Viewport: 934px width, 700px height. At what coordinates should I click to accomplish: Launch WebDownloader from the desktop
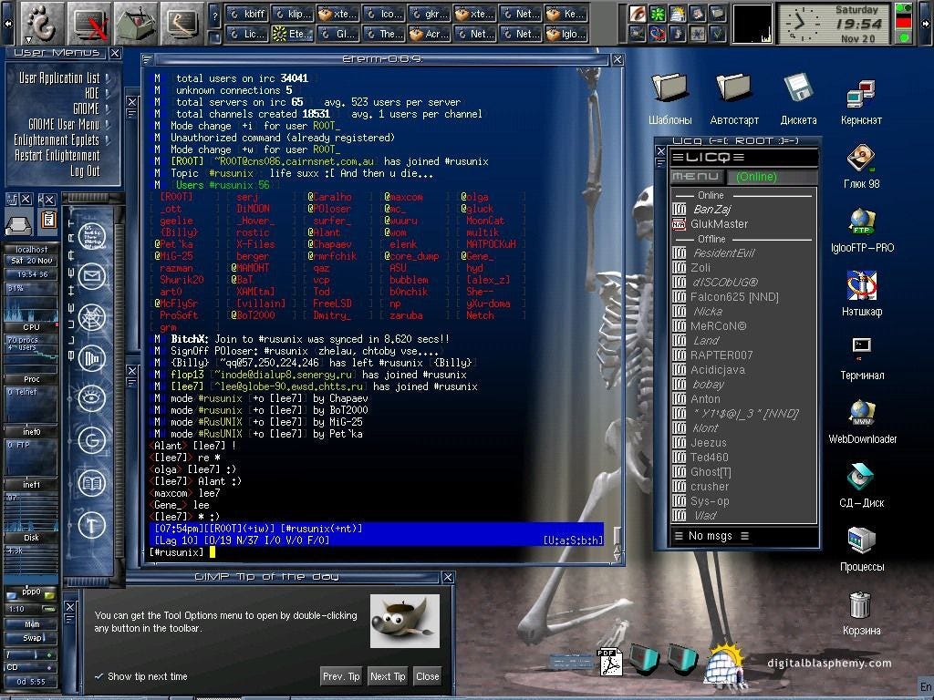point(863,421)
